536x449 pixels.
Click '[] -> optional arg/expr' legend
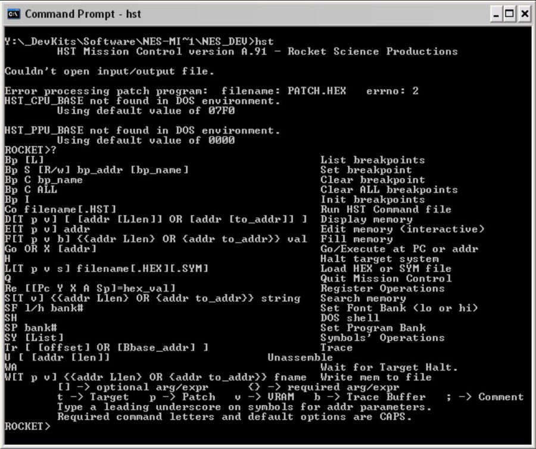[133, 388]
